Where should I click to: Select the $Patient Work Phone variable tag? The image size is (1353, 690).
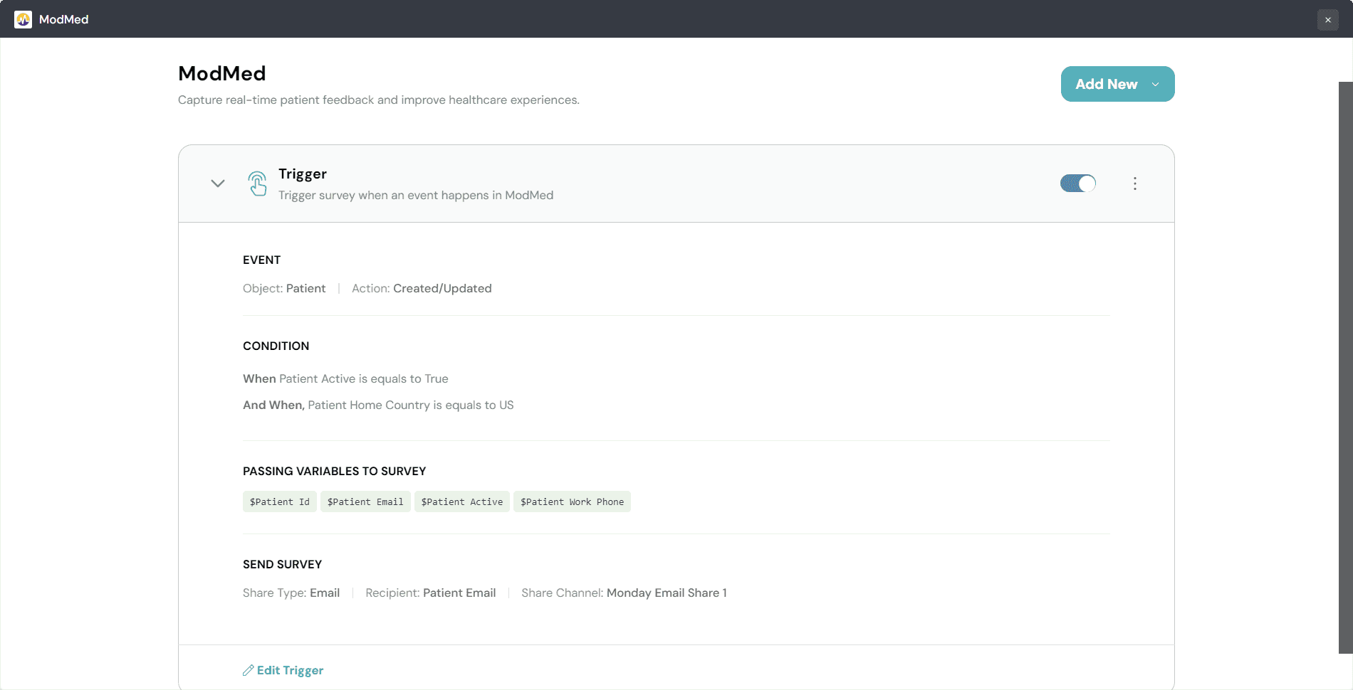point(572,501)
